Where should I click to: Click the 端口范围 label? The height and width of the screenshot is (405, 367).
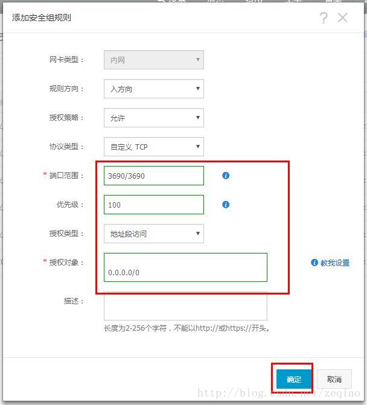(x=66, y=176)
